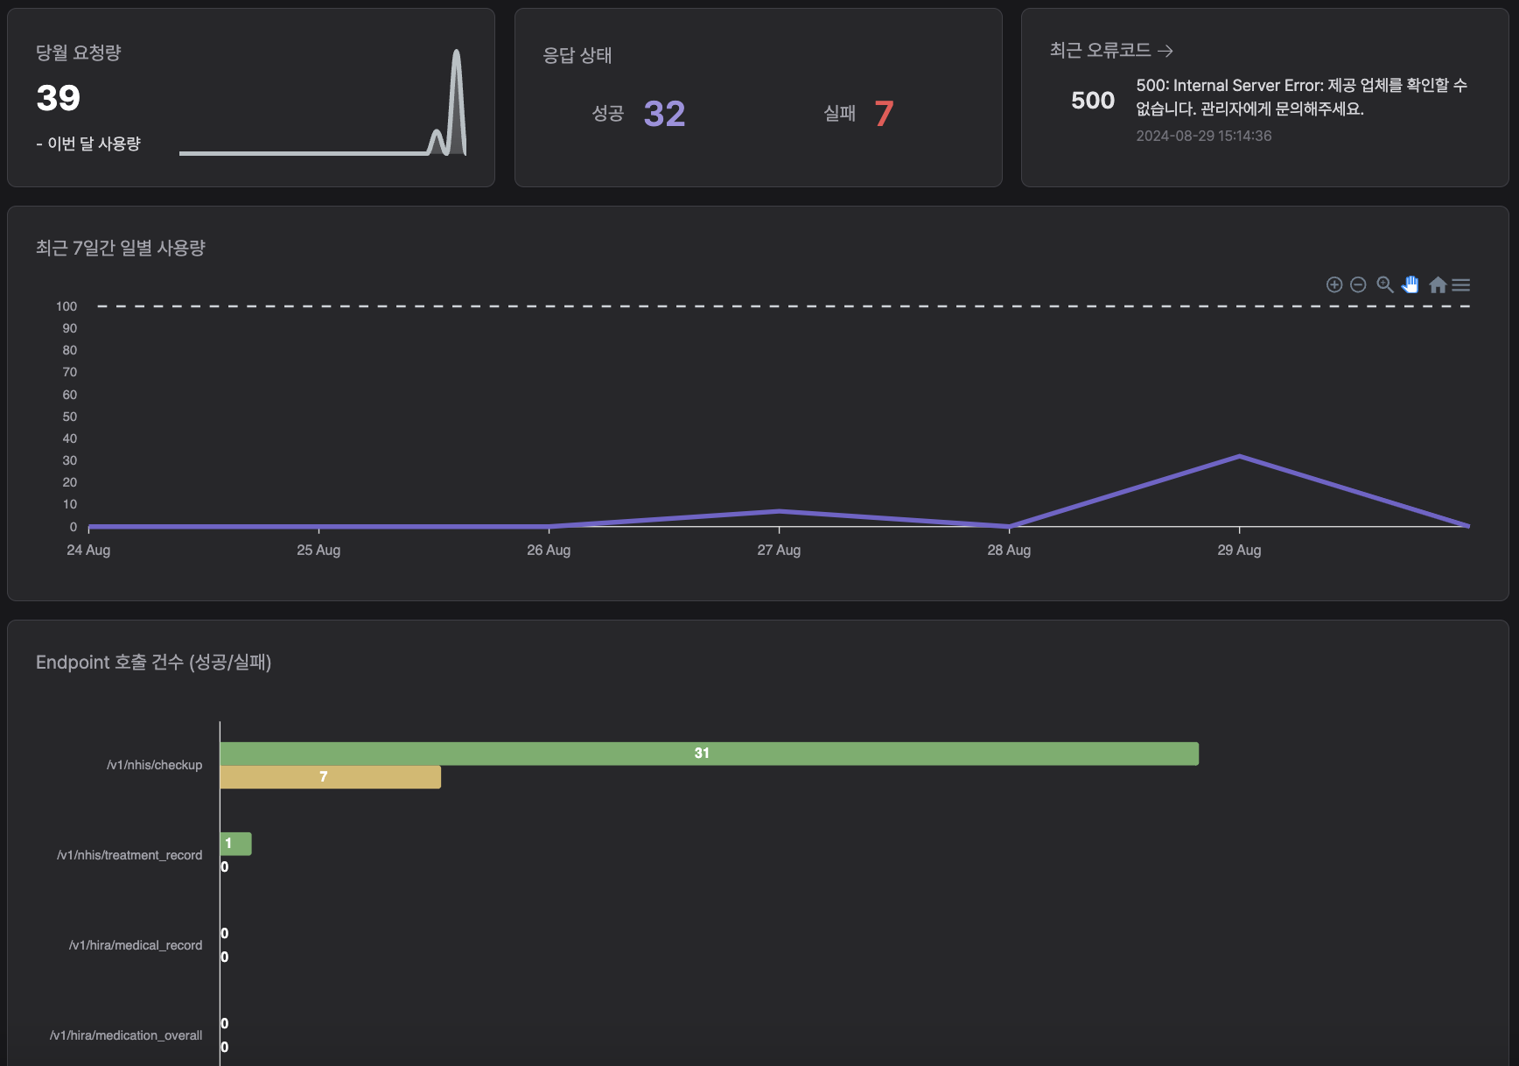The image size is (1519, 1066).
Task: Click the 500 error code number
Action: click(1093, 101)
